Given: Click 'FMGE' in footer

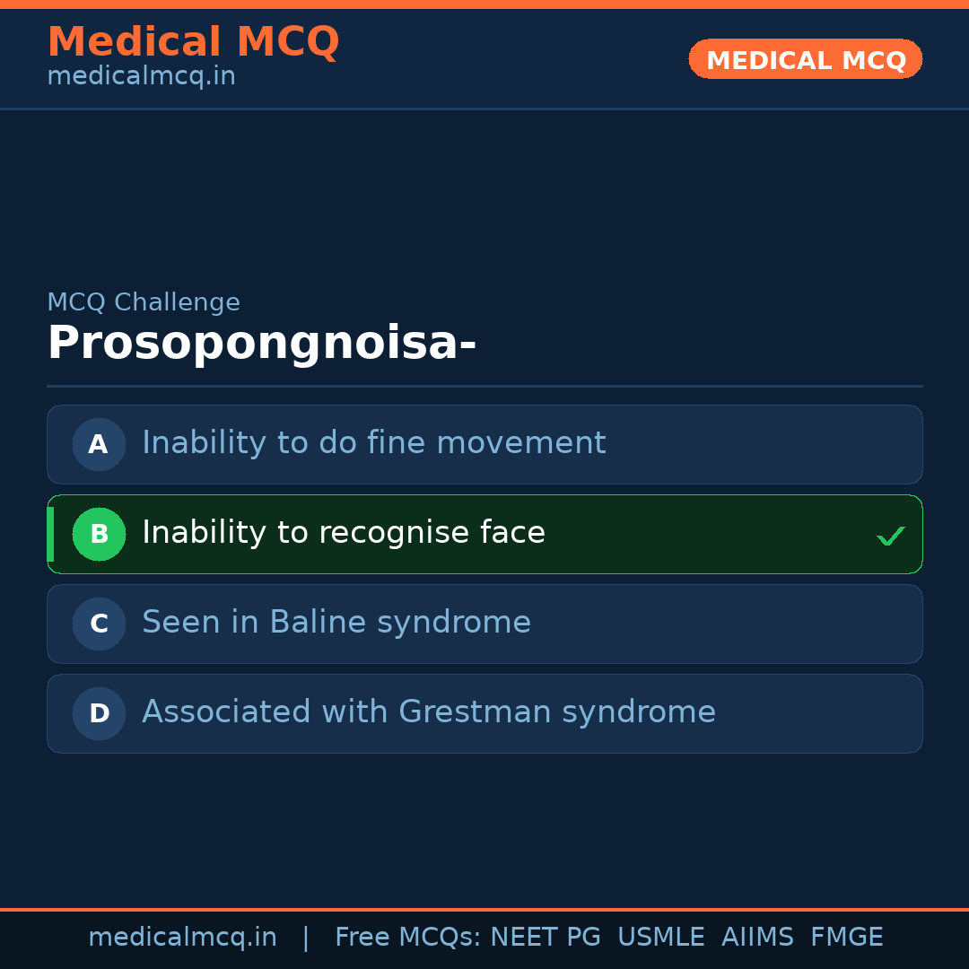Looking at the screenshot, I should pos(846,938).
